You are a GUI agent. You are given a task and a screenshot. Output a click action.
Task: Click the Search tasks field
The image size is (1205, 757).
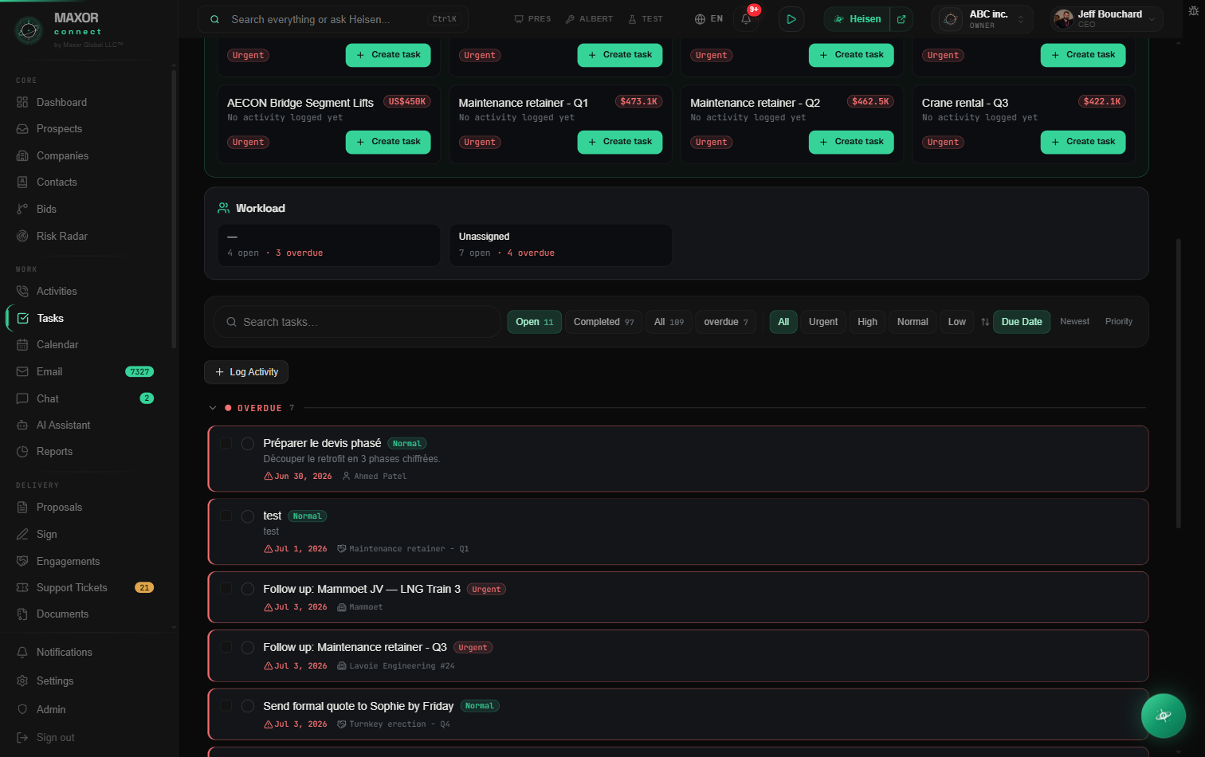[357, 322]
